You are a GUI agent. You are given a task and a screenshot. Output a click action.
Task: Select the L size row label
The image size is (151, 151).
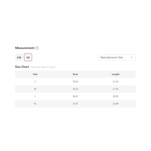pyautogui.click(x=35, y=96)
